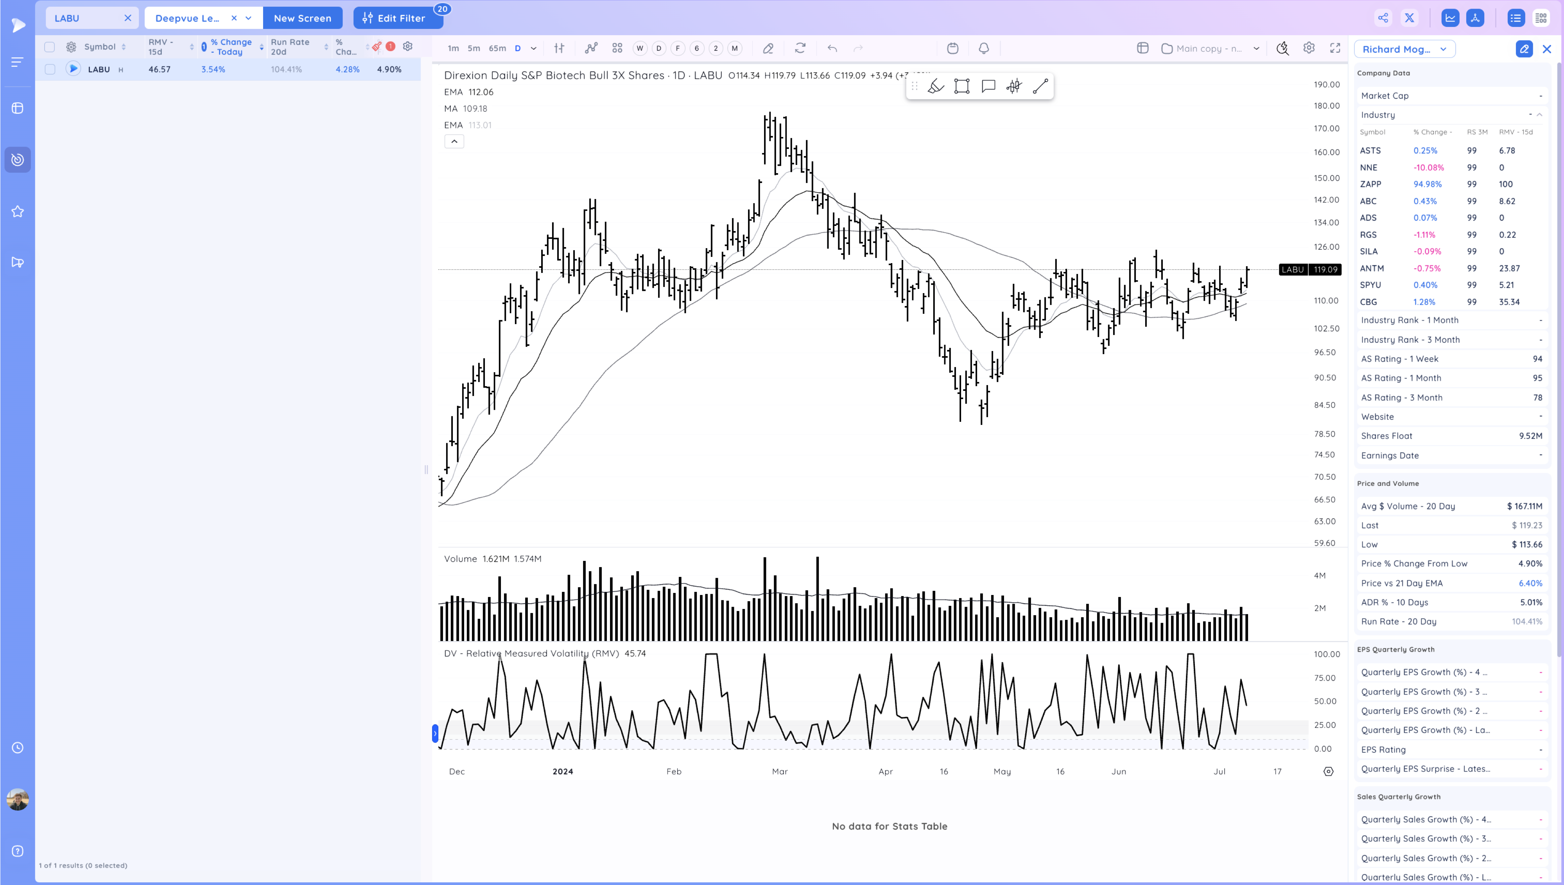Click the alert bell icon in chart toolbar
The image size is (1564, 885).
point(983,48)
